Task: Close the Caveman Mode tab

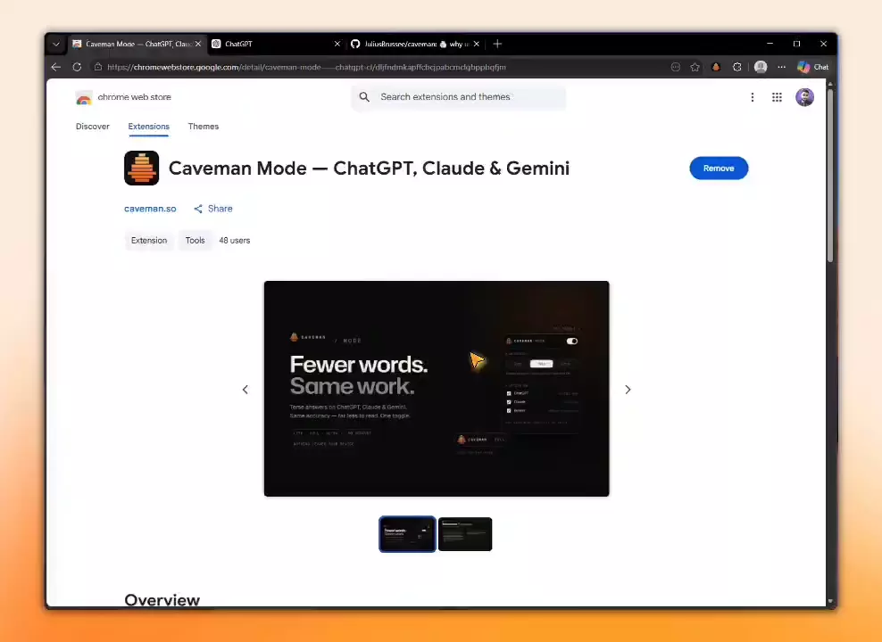Action: tap(198, 44)
